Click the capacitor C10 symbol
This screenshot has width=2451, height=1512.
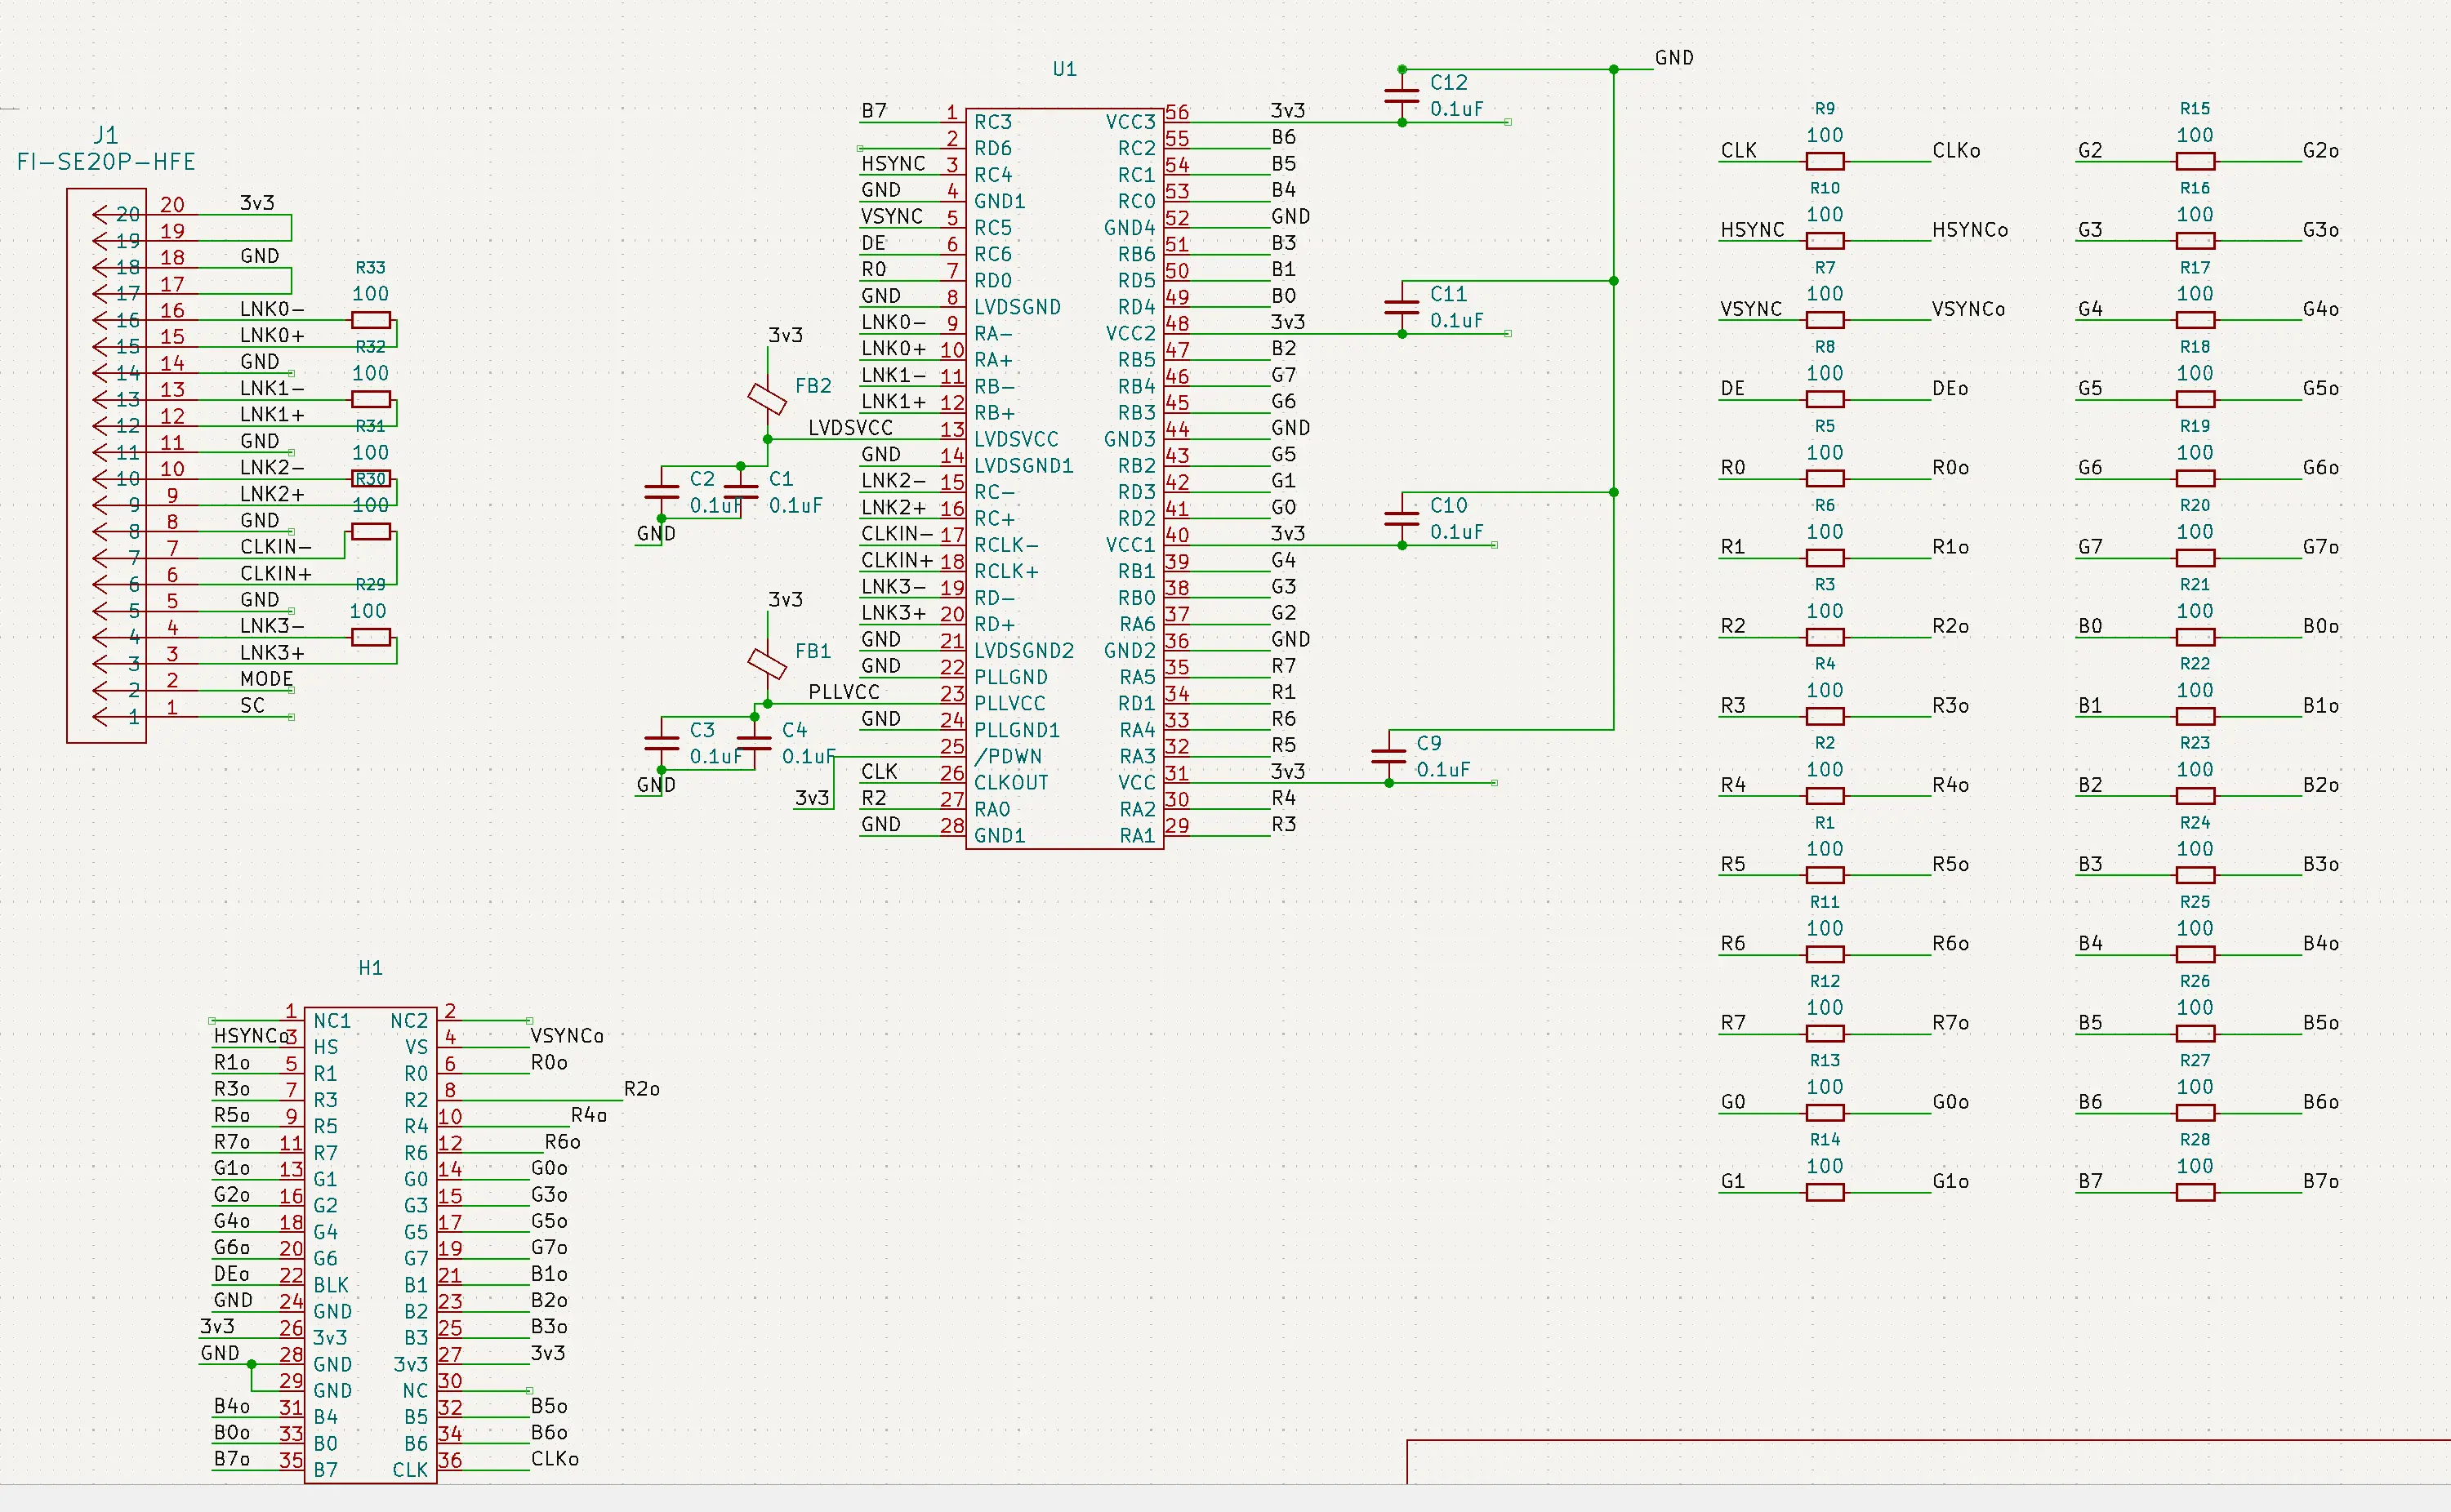point(1402,518)
